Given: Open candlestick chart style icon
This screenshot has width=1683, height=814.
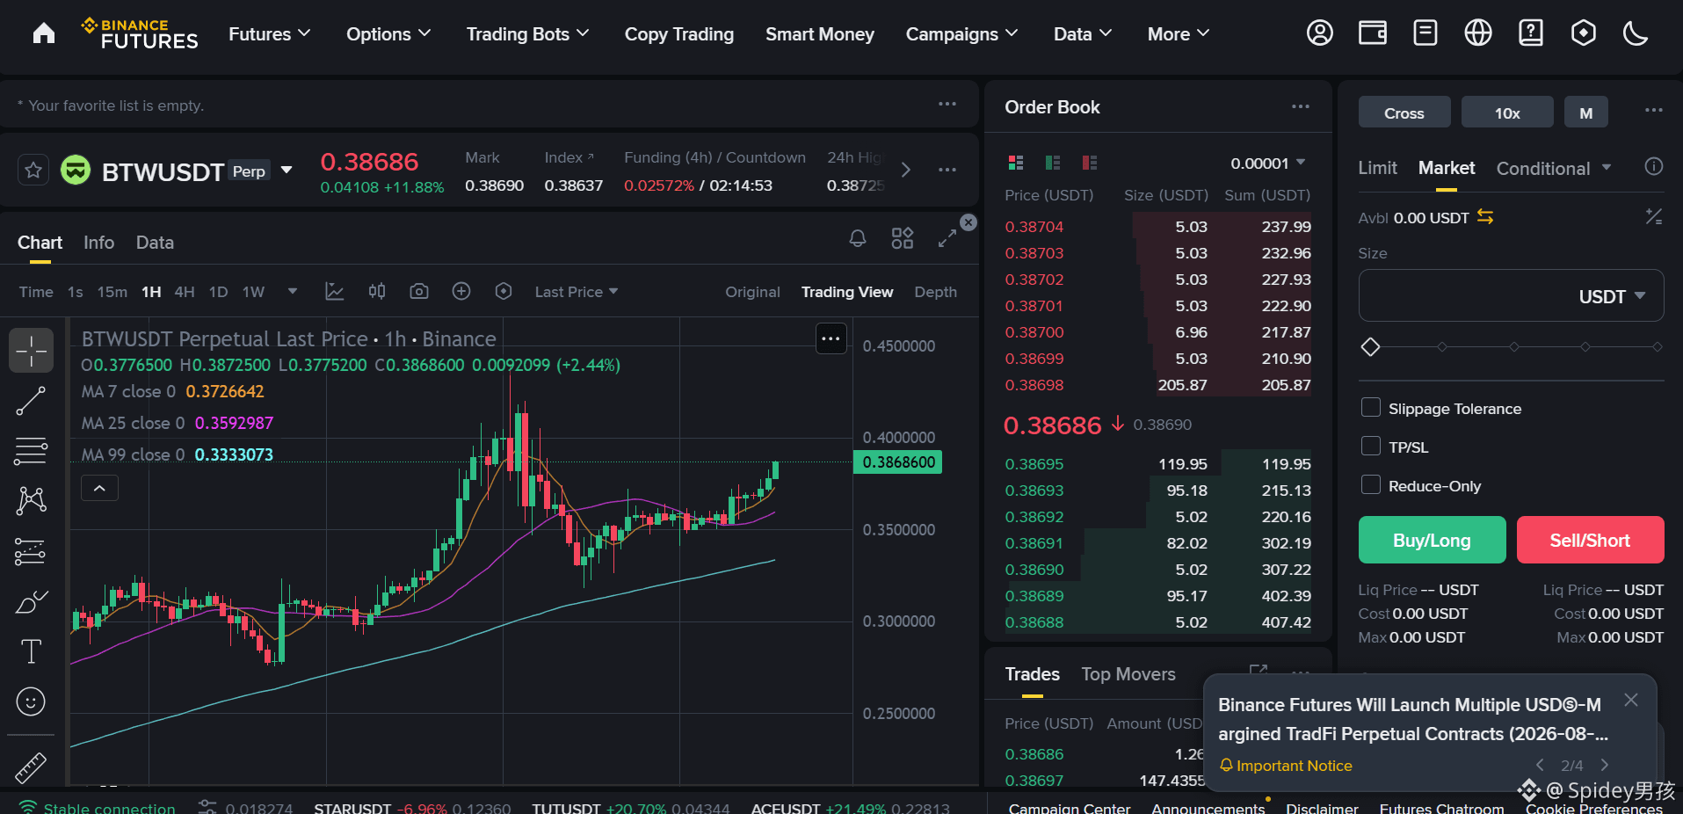Looking at the screenshot, I should 377,291.
